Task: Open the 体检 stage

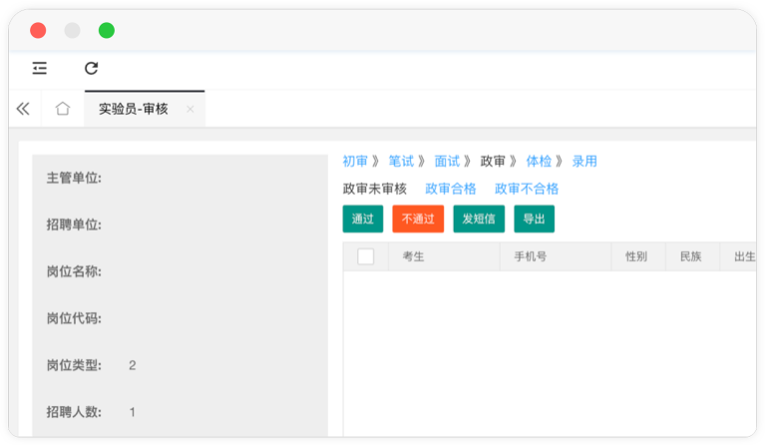Action: pyautogui.click(x=539, y=161)
